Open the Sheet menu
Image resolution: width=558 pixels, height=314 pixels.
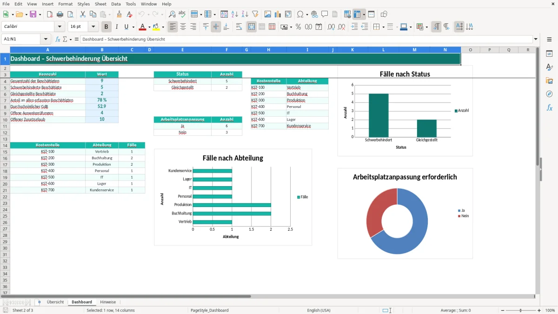(100, 4)
